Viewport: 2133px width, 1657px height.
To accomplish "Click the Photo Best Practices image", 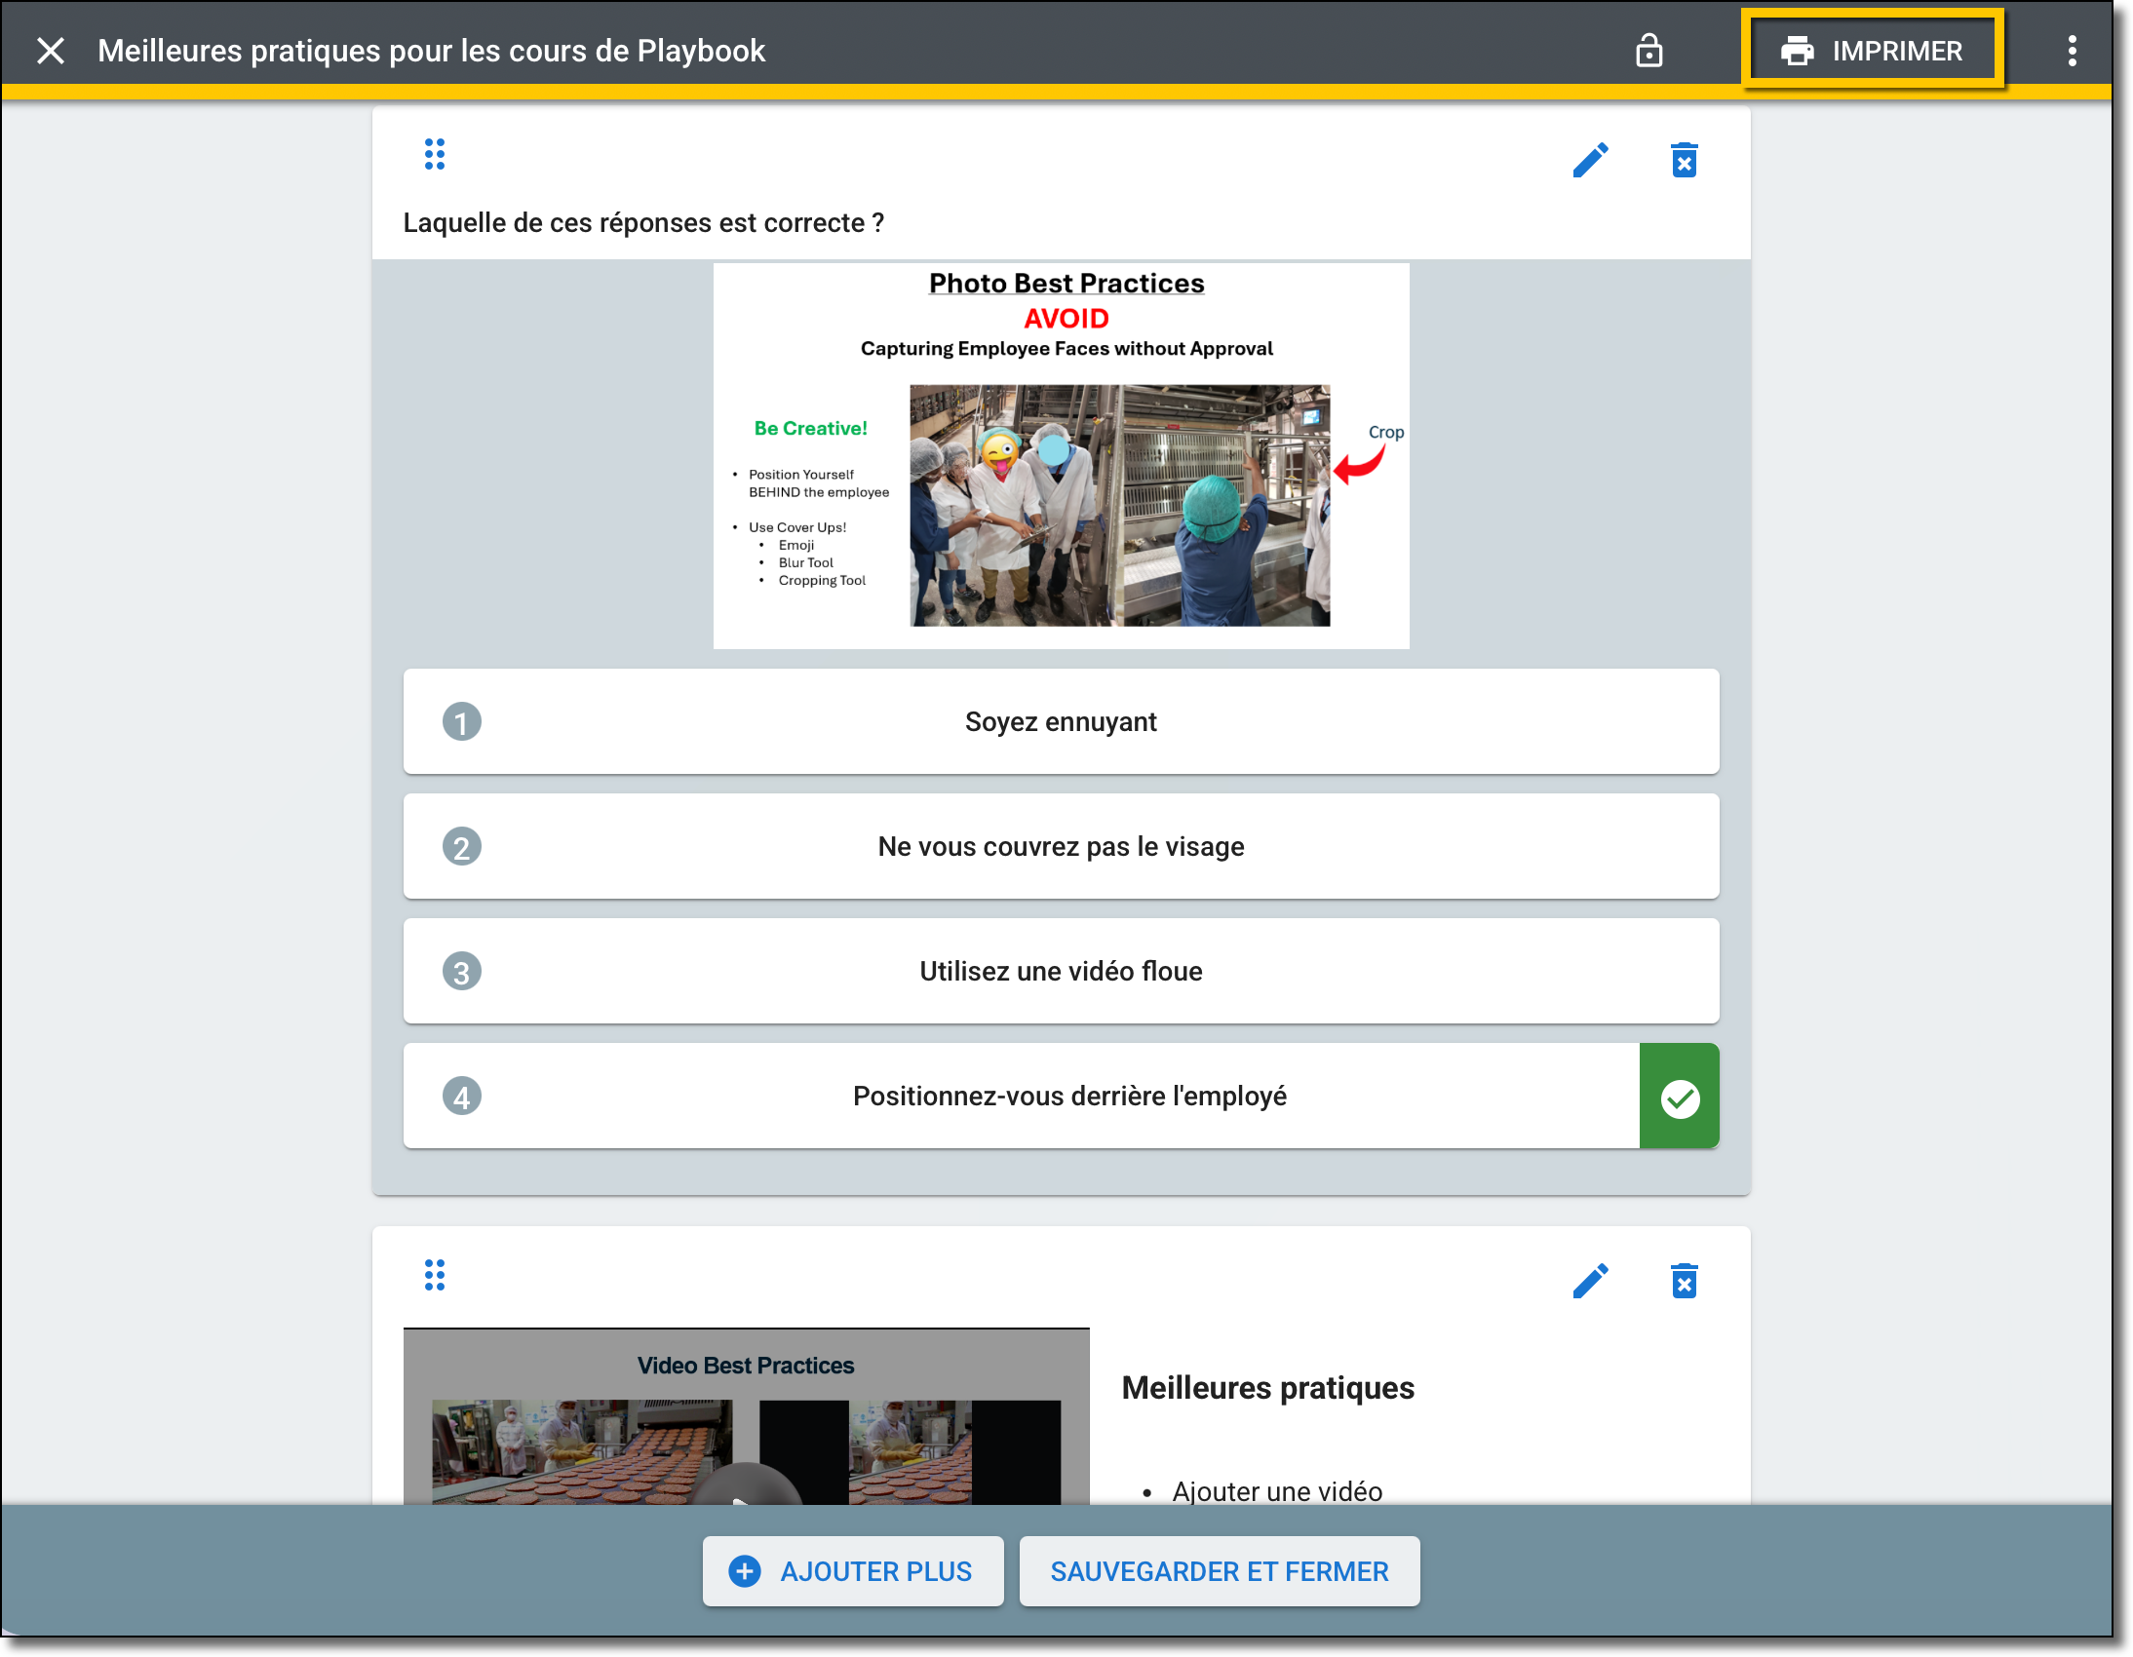I will click(1061, 455).
